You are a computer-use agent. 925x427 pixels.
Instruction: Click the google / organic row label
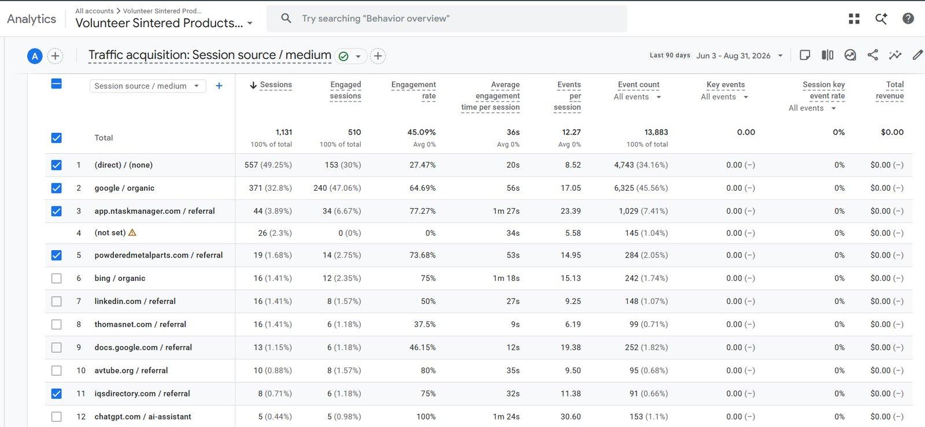point(124,188)
